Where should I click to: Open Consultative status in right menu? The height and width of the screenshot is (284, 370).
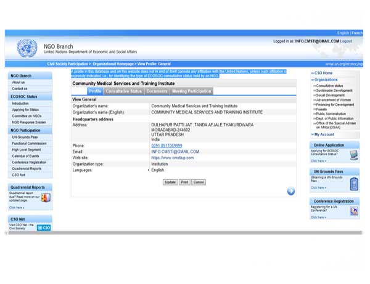[x=329, y=86]
